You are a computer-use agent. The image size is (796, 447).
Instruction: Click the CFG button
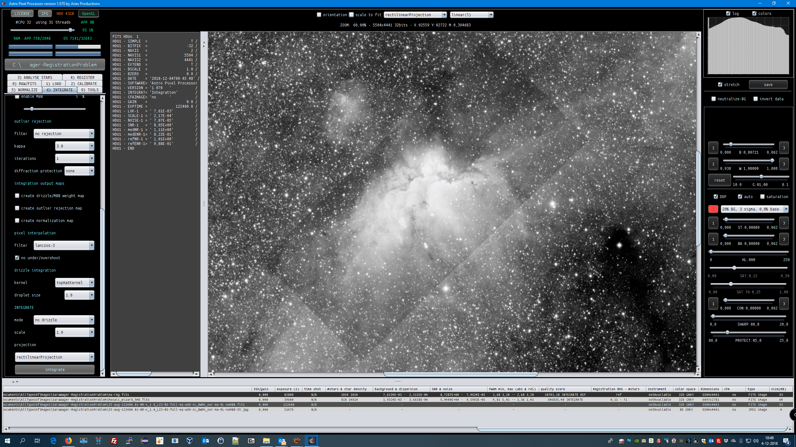(x=45, y=13)
